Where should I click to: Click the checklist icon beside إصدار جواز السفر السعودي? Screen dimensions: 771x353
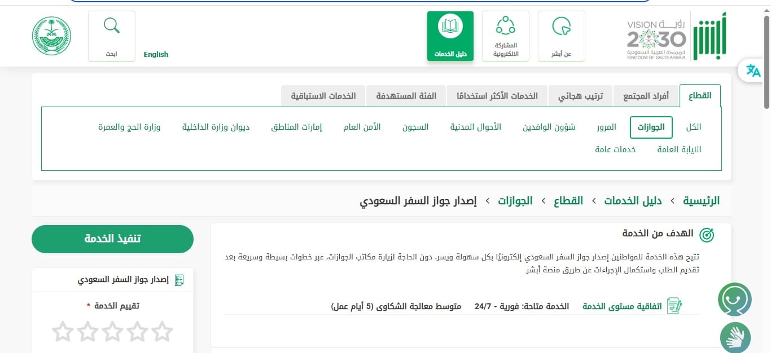point(179,280)
